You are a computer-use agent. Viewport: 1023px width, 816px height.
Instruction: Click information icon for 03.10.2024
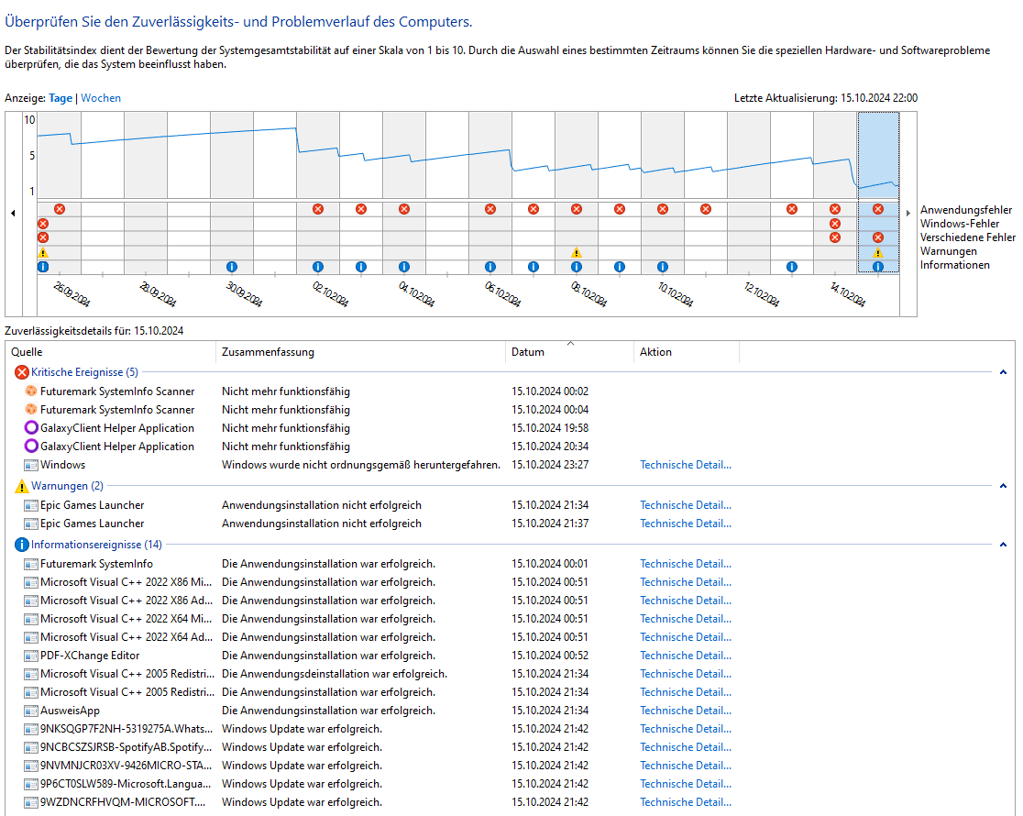(x=361, y=266)
